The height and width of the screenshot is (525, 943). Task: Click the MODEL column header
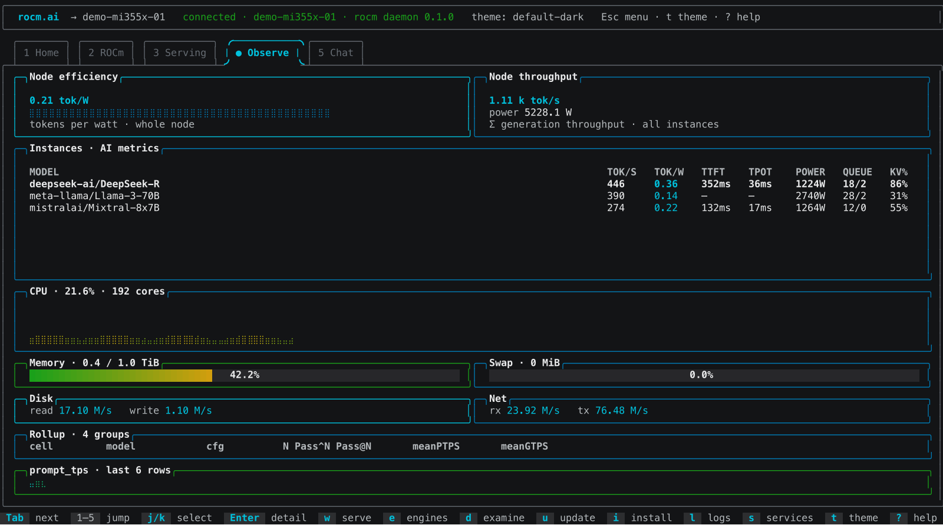(44, 172)
